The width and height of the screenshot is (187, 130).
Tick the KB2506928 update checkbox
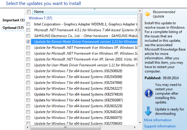click(x=28, y=71)
